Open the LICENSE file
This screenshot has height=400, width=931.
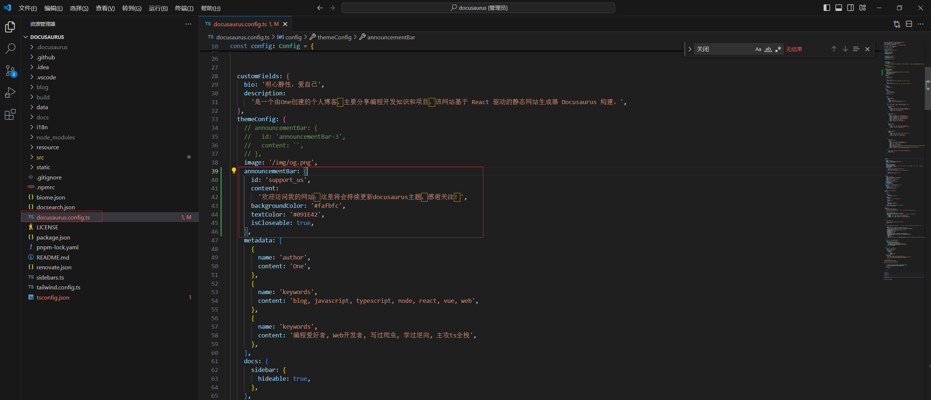coord(110,227)
